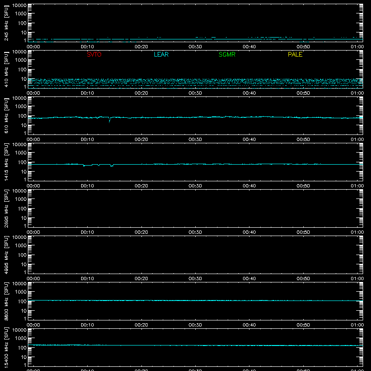Click the 10000 tick label on the 245 MHz axis
371x371 pixels.
19,6
